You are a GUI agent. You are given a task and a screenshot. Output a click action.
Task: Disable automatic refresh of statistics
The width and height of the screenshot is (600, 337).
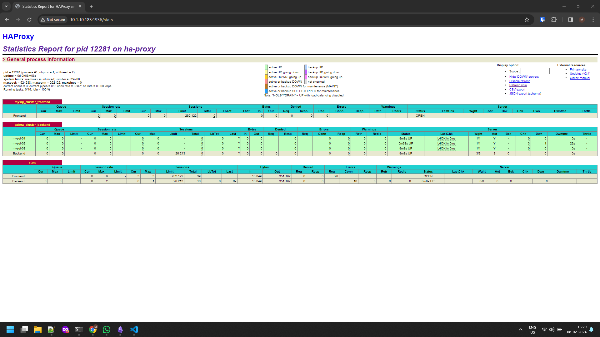(x=520, y=81)
